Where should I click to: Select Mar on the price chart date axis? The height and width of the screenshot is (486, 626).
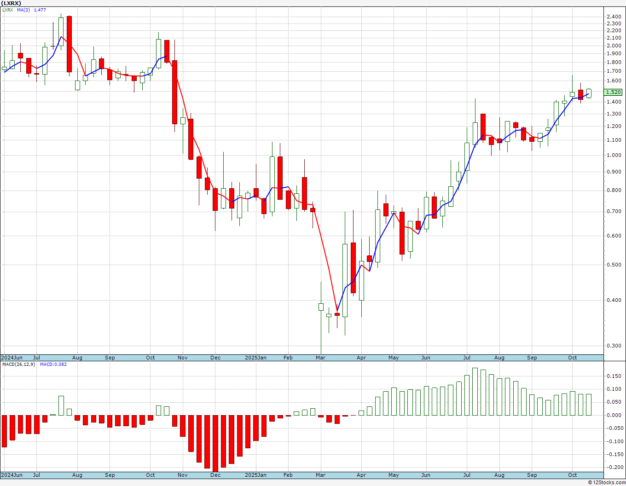pos(320,358)
